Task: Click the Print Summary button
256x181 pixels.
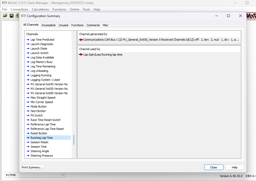Action: pos(33,167)
